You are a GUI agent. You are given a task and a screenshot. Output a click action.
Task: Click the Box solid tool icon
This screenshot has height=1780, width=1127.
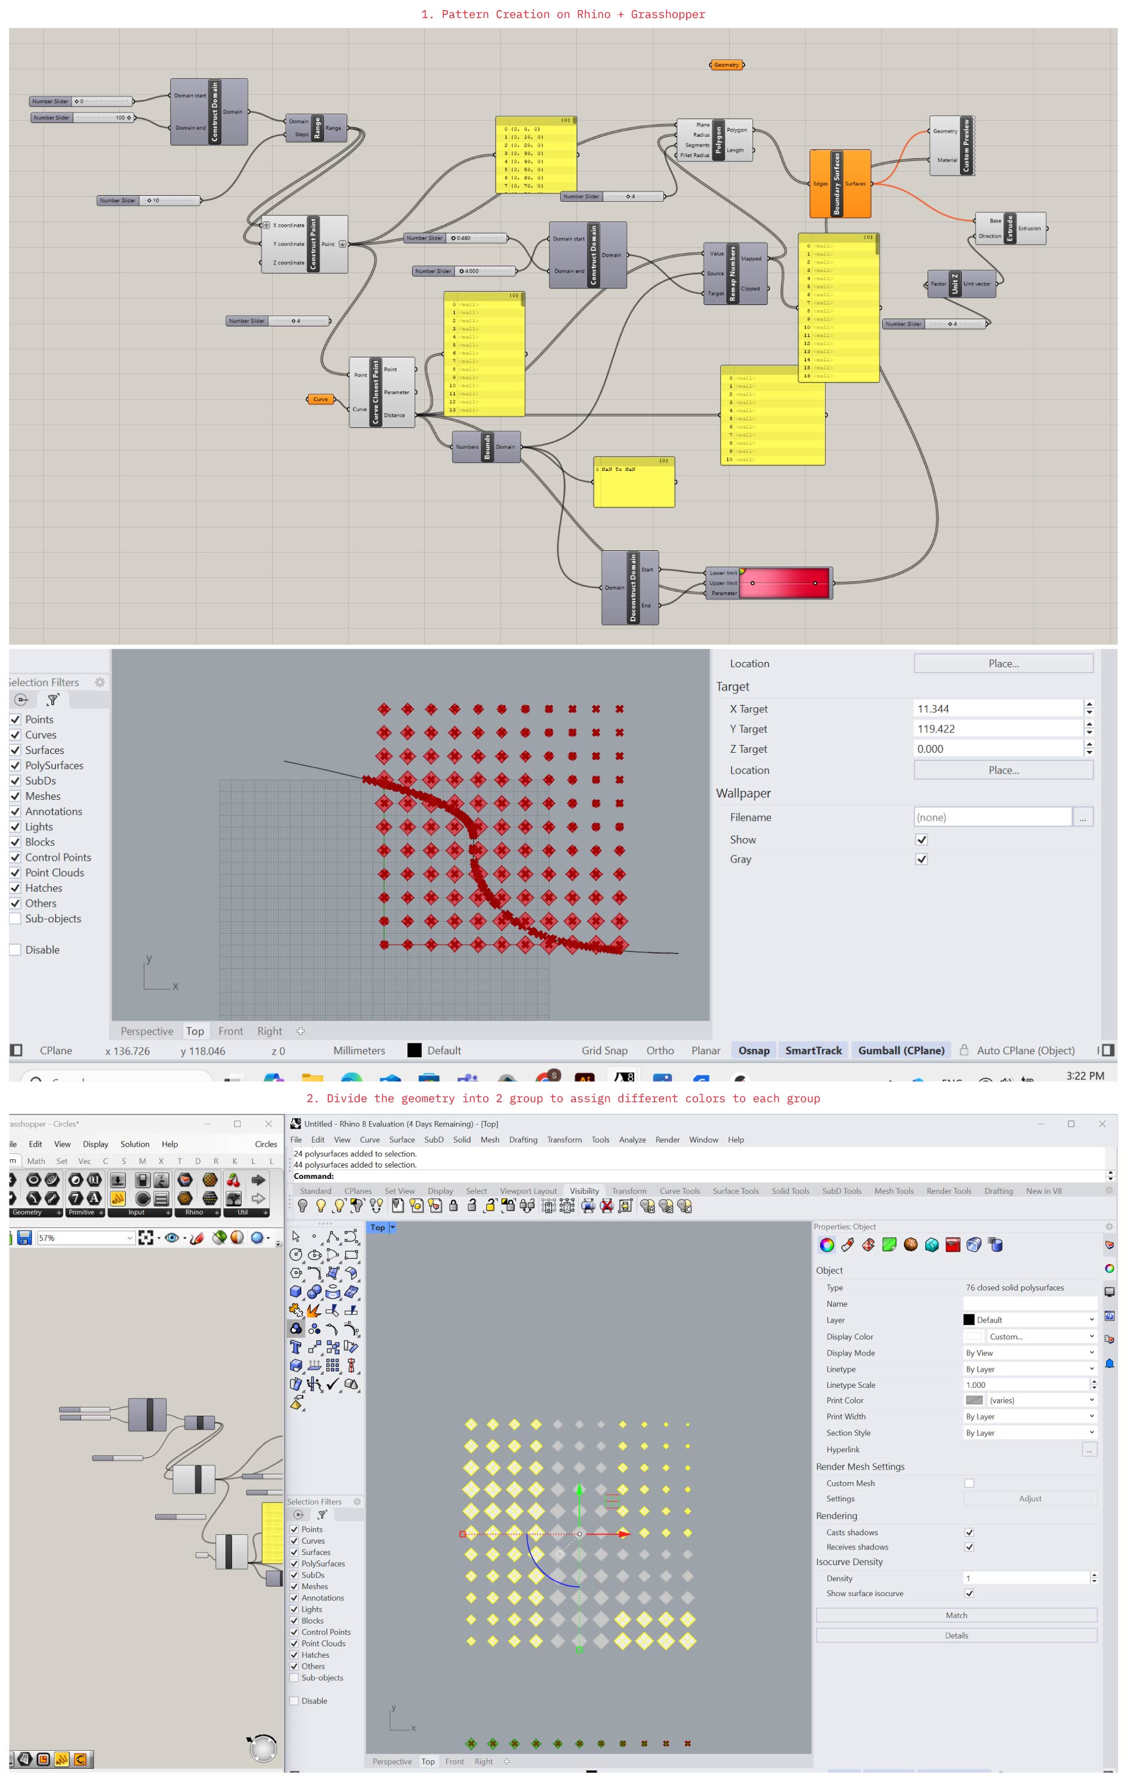(295, 1291)
